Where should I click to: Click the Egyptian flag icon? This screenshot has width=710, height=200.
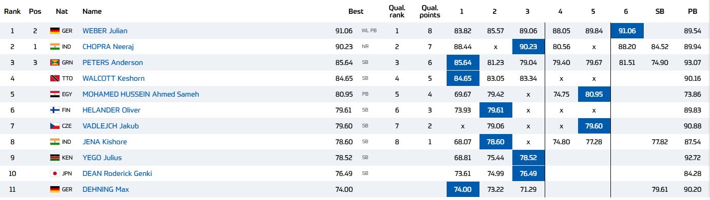55,94
